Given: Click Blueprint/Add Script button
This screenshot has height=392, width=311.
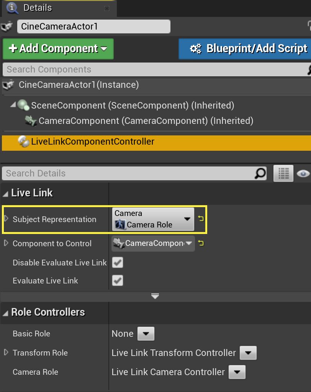Looking at the screenshot, I should click(x=245, y=49).
